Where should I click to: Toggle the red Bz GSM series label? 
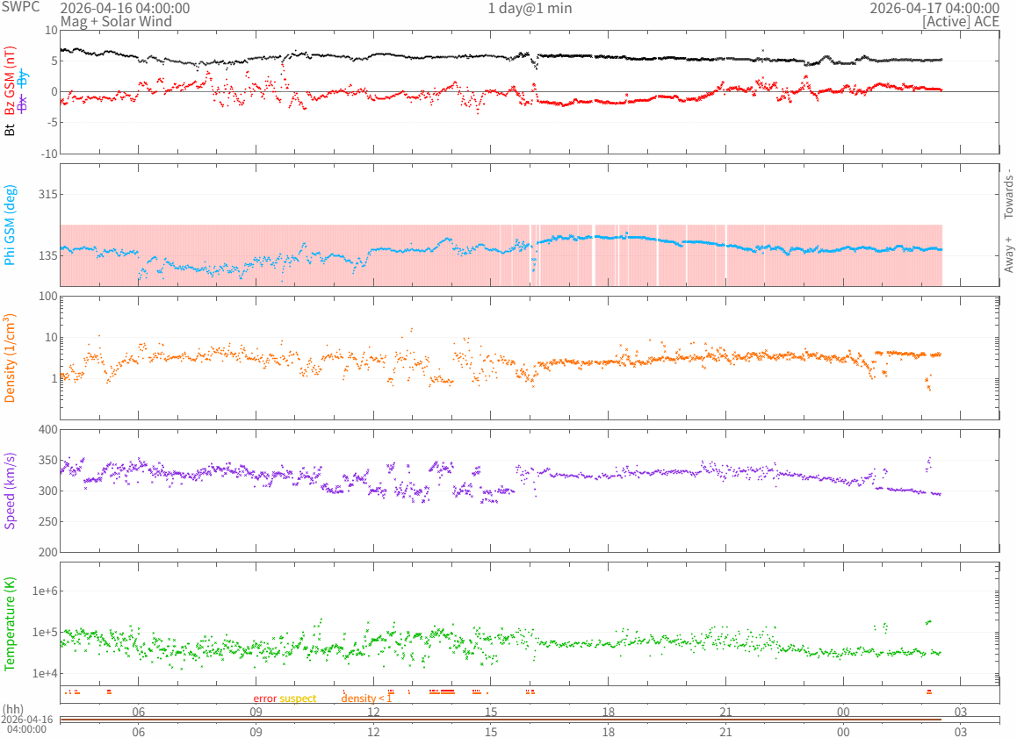click(11, 83)
